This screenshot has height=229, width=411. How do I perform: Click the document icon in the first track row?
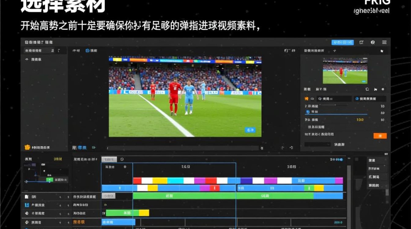27,197
